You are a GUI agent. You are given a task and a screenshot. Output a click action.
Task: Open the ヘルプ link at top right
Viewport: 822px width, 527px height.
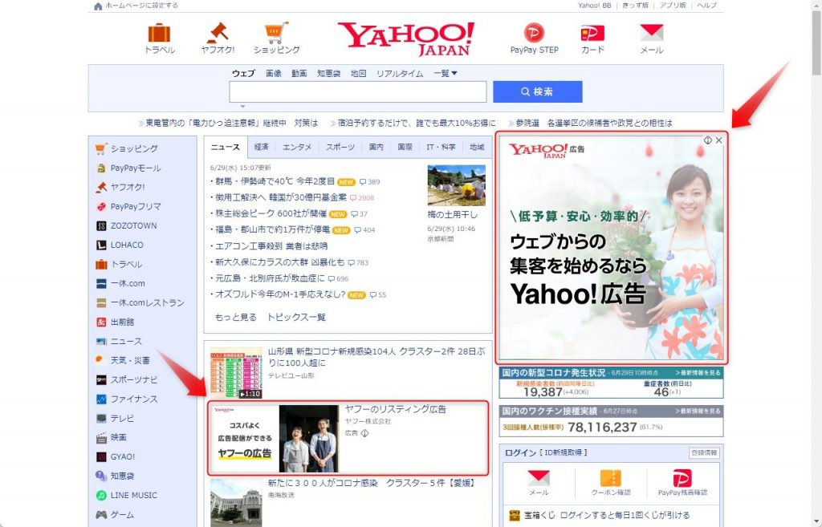tap(706, 6)
